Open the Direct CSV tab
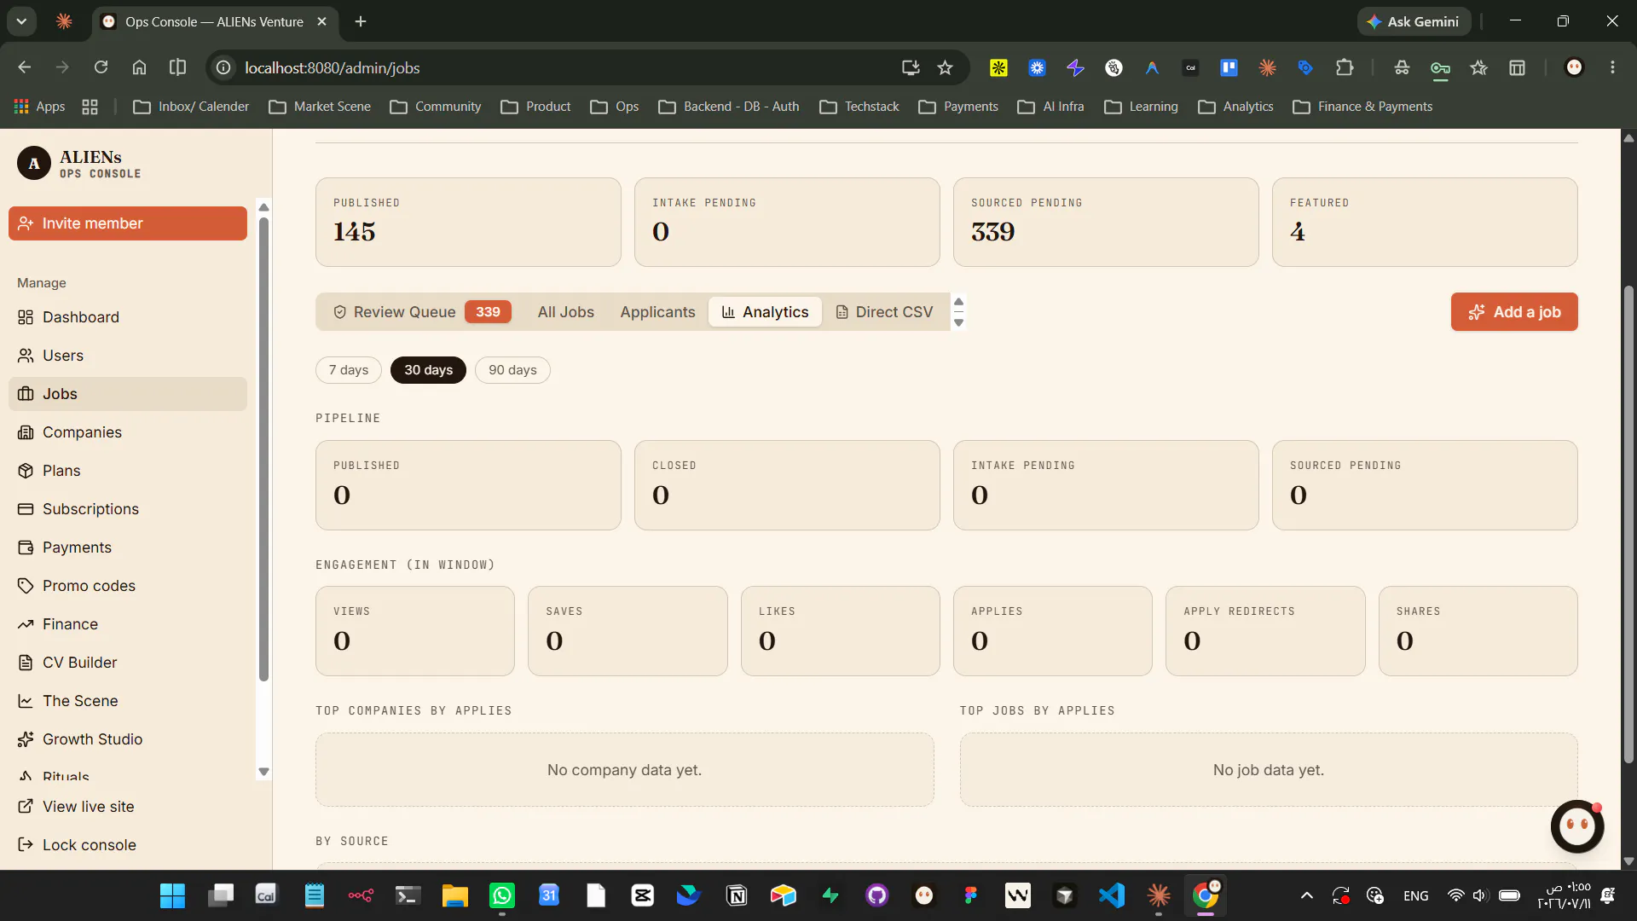The width and height of the screenshot is (1637, 921). (884, 312)
